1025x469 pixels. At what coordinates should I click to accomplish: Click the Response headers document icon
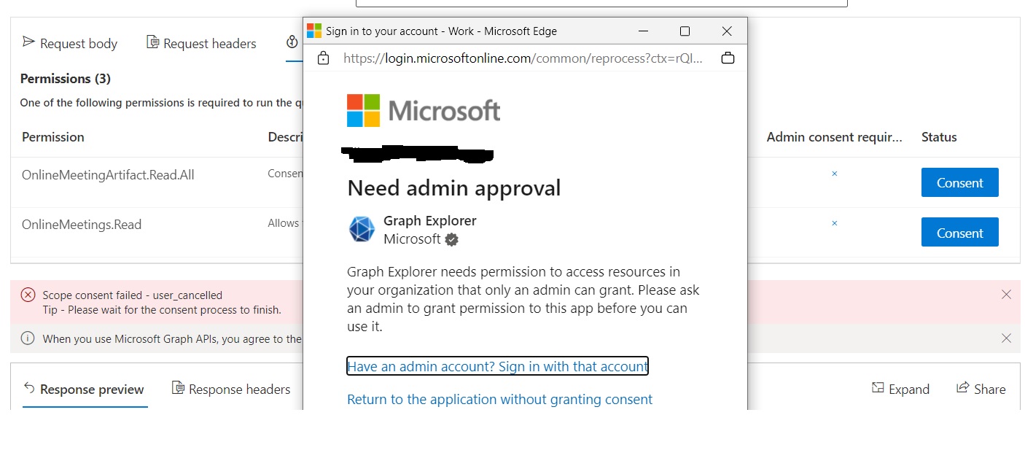tap(178, 387)
